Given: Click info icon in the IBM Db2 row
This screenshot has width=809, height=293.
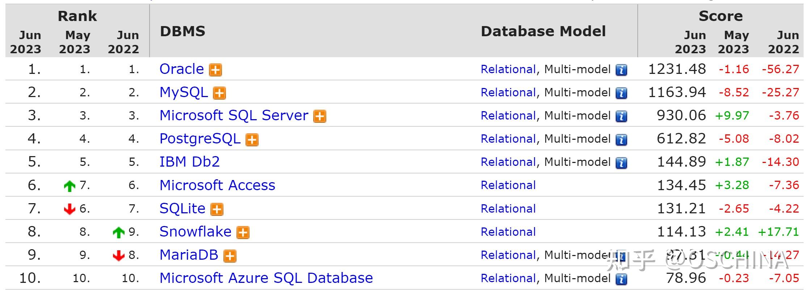Looking at the screenshot, I should point(621,163).
